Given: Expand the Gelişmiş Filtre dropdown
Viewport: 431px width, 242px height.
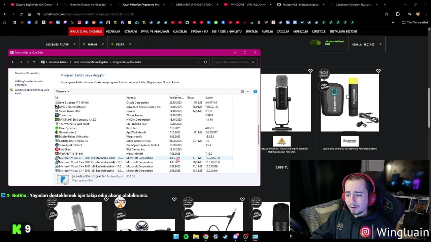Looking at the screenshot, I should [60, 44].
